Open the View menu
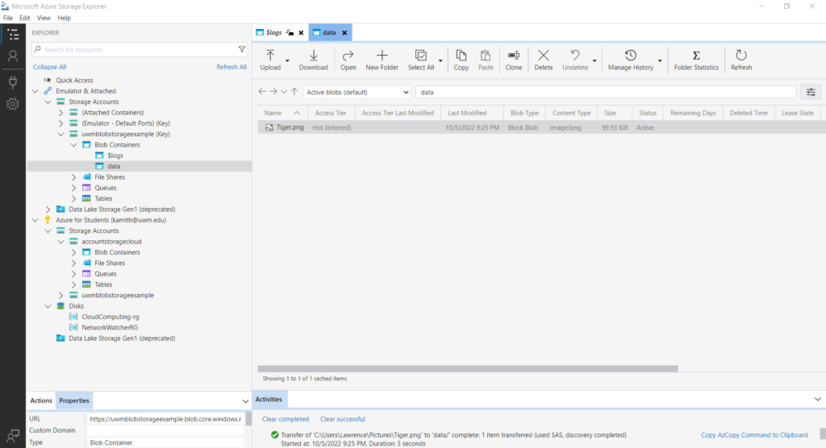This screenshot has height=448, width=826. pyautogui.click(x=44, y=18)
